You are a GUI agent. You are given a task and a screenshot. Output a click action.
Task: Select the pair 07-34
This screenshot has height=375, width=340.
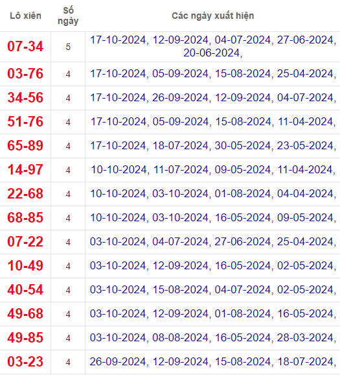point(25,46)
